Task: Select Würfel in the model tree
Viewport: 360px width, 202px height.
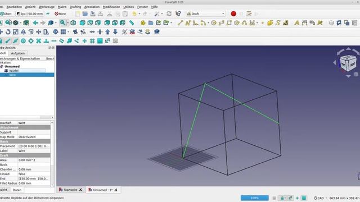Action: [13, 71]
